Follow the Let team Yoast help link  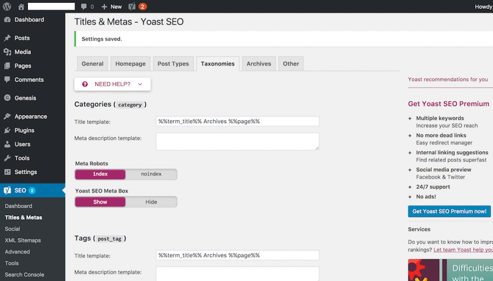click(x=463, y=250)
